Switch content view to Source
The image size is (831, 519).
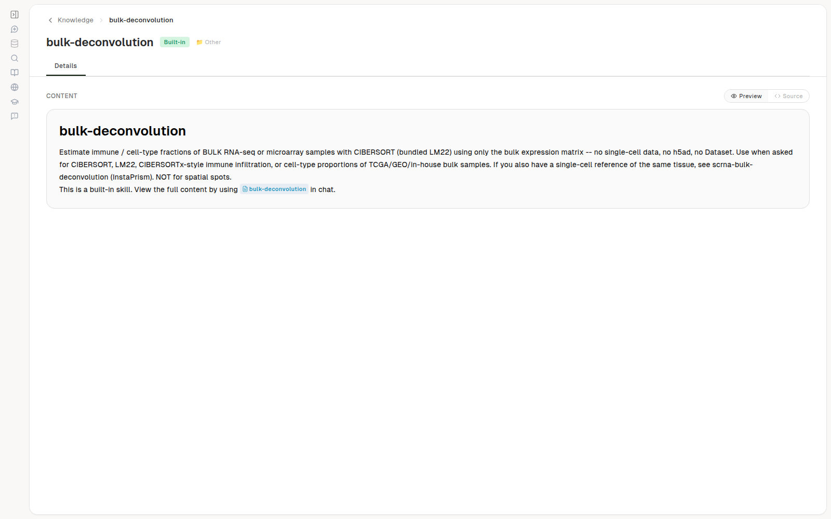tap(788, 96)
